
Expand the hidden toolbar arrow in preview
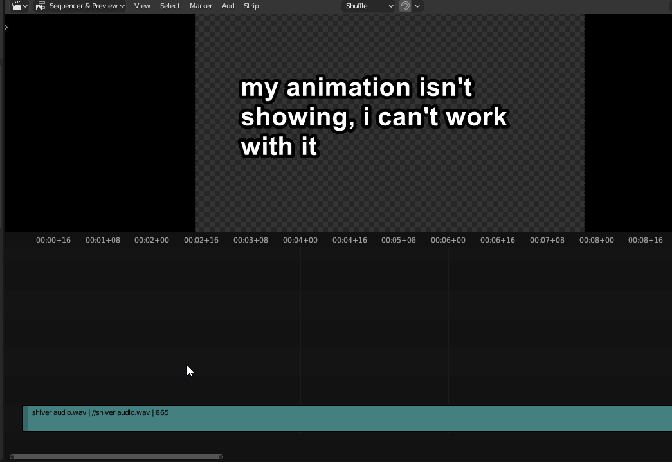tap(6, 27)
